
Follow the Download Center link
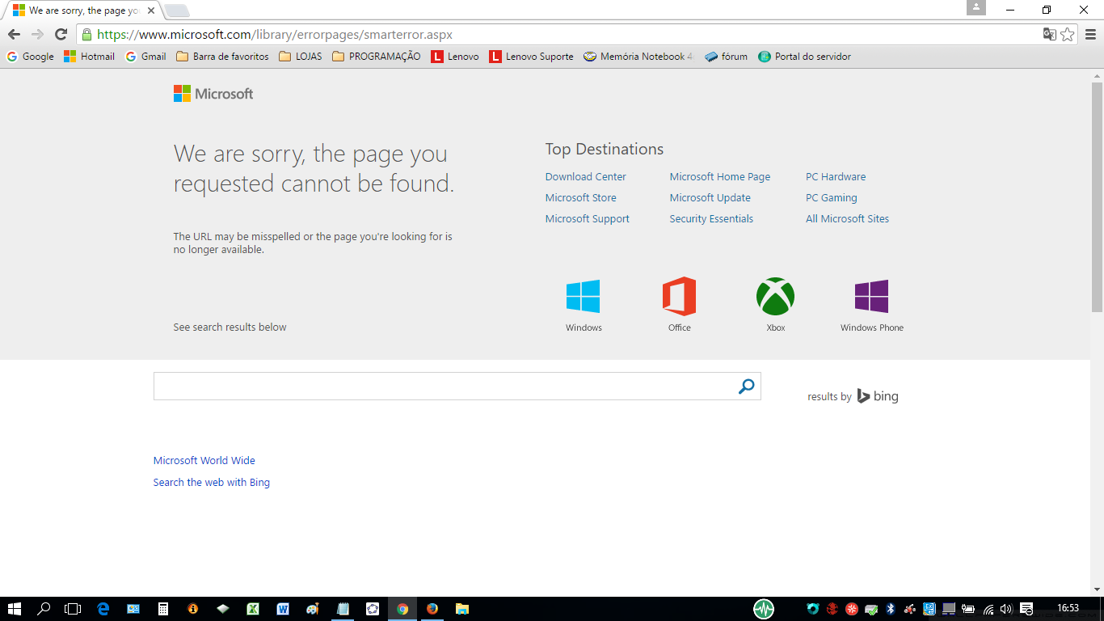click(x=585, y=176)
